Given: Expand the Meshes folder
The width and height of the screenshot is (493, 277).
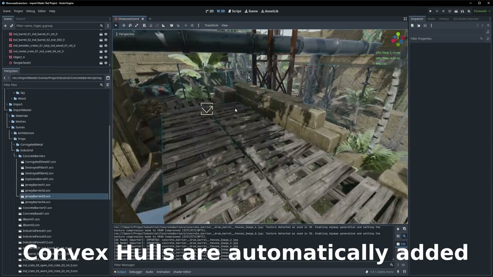Looking at the screenshot, I should coord(8,121).
